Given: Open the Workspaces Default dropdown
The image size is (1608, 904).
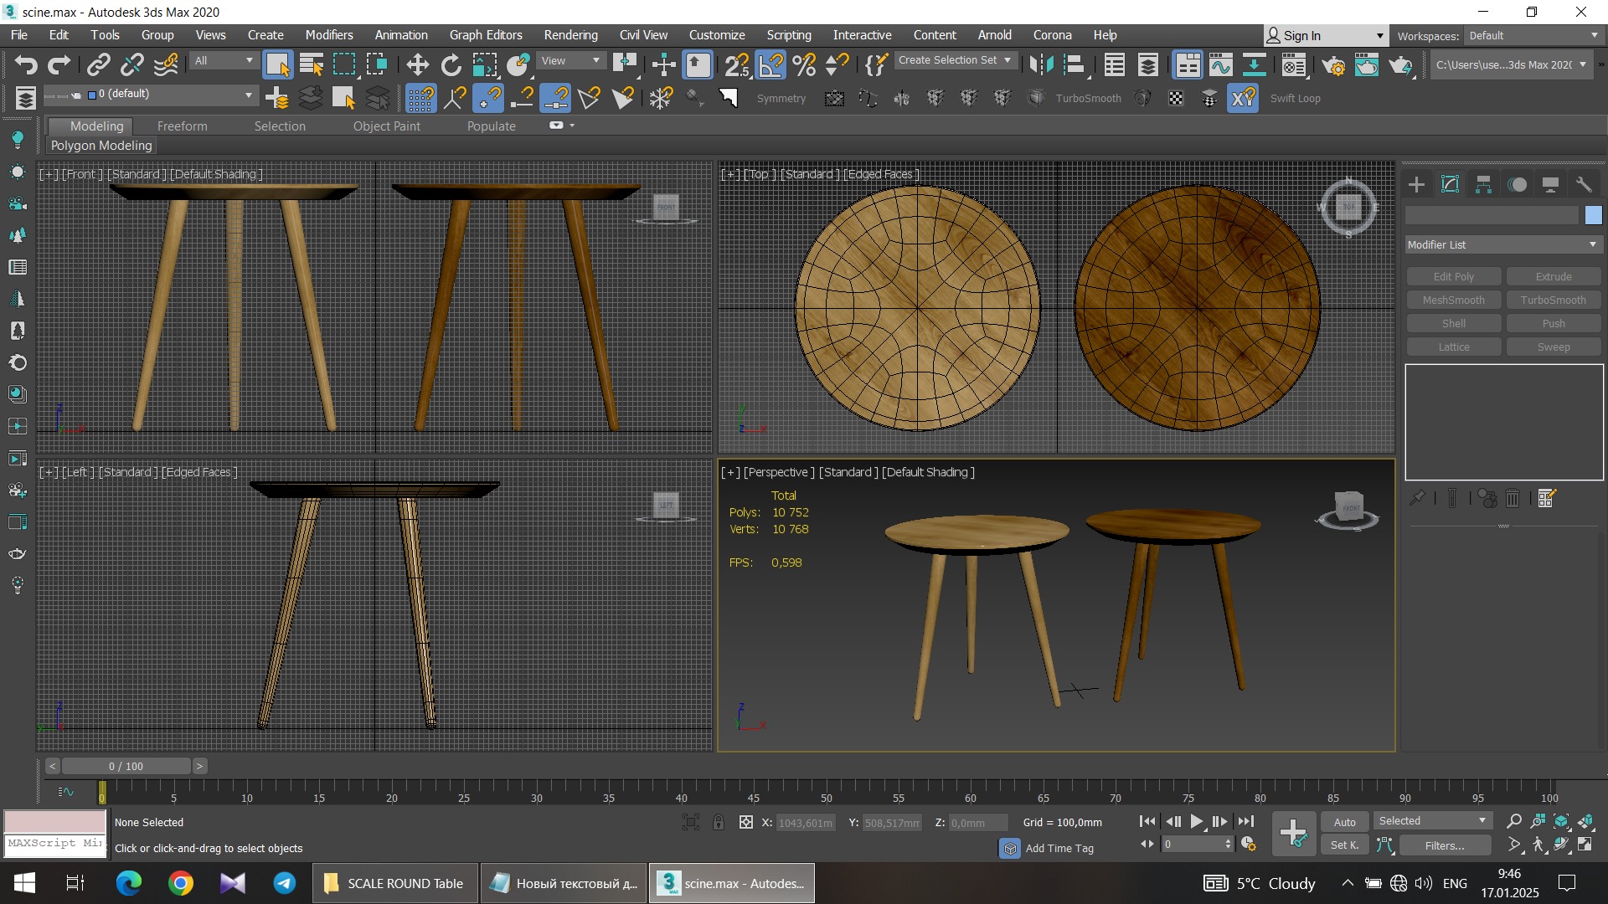Looking at the screenshot, I should coord(1533,35).
